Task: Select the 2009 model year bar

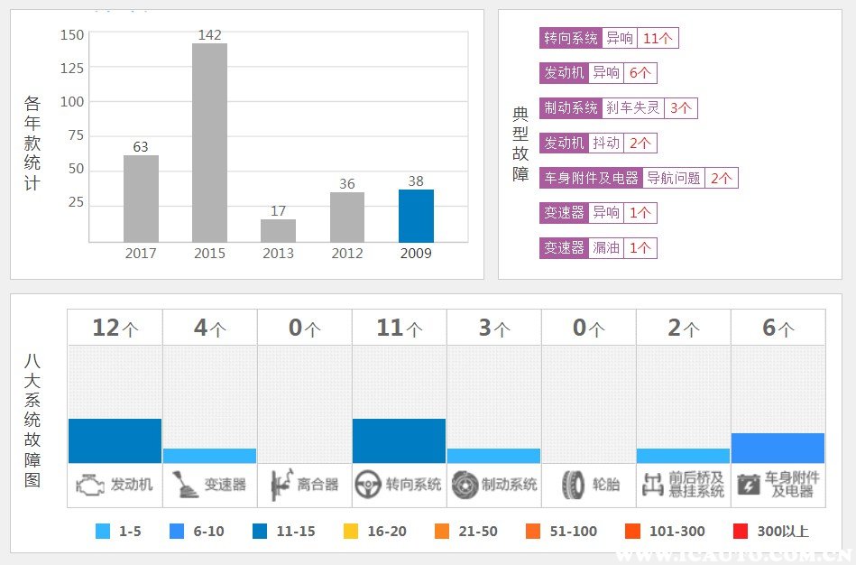Action: pyautogui.click(x=416, y=216)
